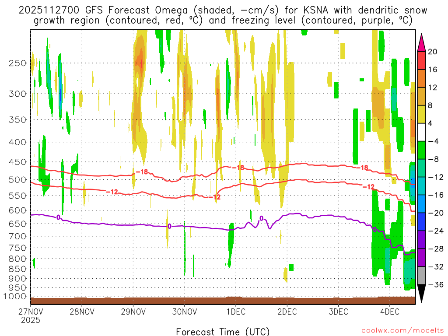This screenshot has height=336, width=448.
Task: Click the 30NOV date label
Action: (185, 311)
